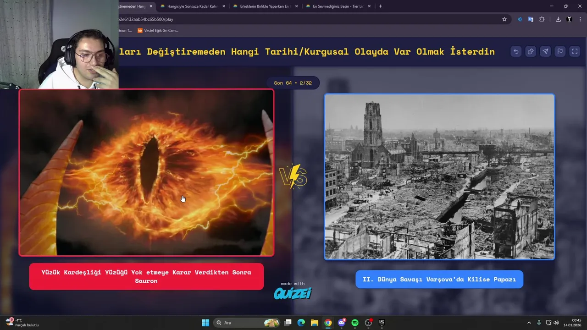
Task: Open Spotify from the taskbar
Action: [x=355, y=323]
